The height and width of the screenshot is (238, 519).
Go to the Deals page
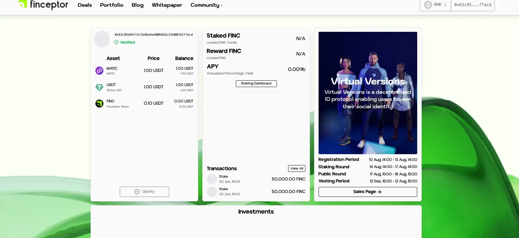[x=85, y=5]
